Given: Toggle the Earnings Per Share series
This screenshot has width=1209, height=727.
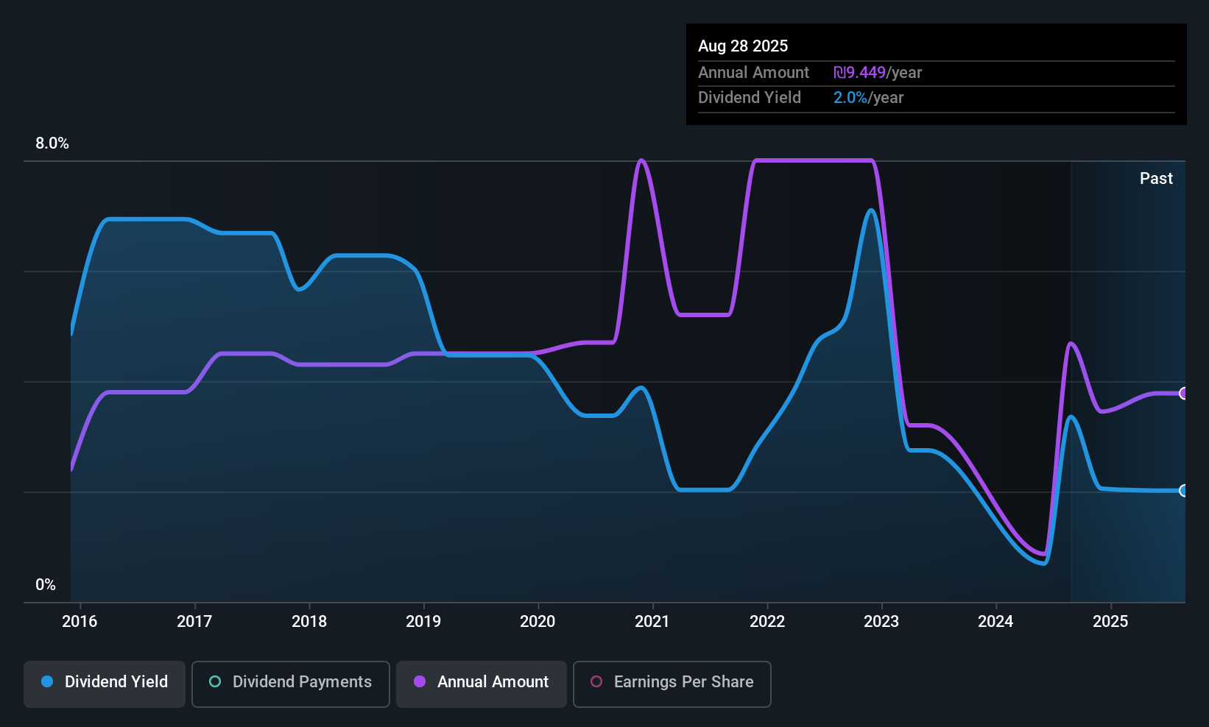Looking at the screenshot, I should (672, 684).
